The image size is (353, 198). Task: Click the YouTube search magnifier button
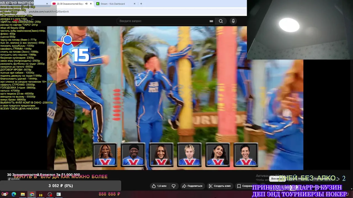pos(221,21)
